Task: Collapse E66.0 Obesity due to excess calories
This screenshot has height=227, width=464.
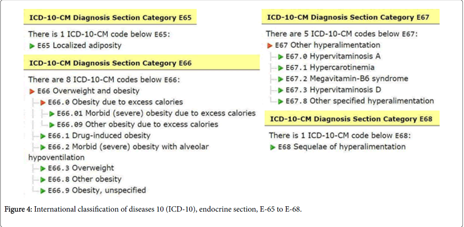Action: 43,102
